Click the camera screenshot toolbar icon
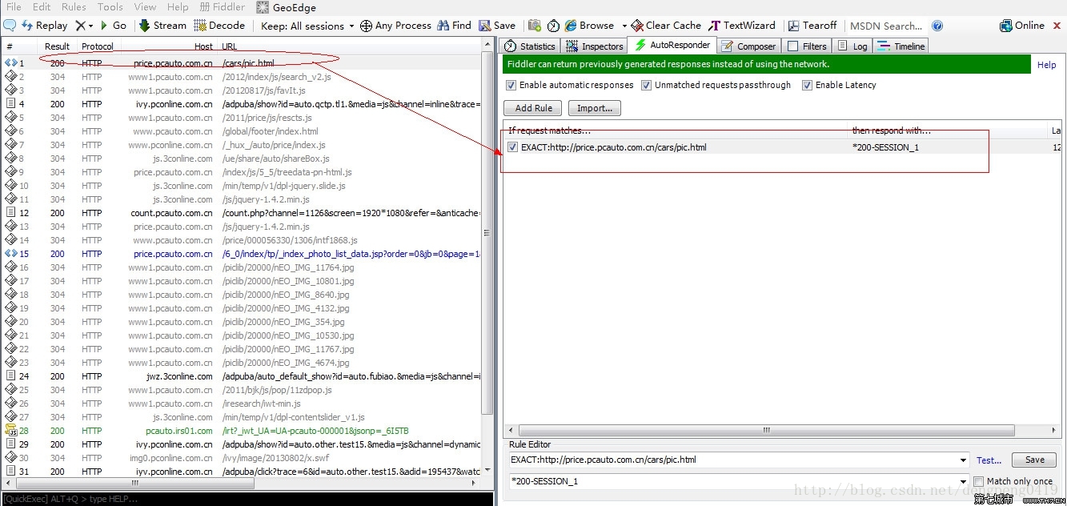1067x506 pixels. (x=535, y=26)
